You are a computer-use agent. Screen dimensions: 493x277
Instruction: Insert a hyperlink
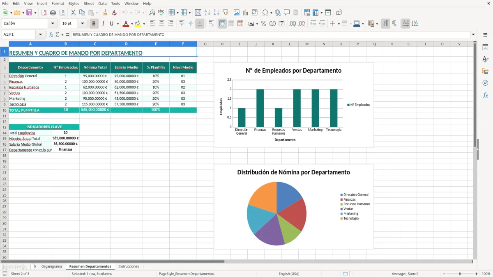278,13
